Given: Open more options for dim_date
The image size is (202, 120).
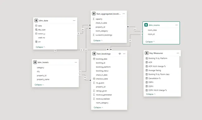Looking at the screenshot, I should [74, 20].
